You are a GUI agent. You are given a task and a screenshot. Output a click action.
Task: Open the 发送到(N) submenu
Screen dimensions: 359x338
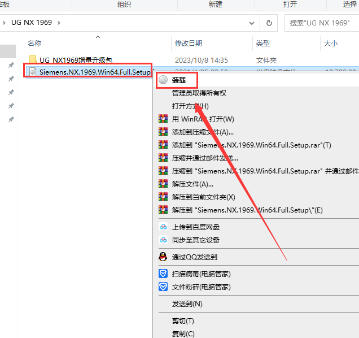click(187, 304)
